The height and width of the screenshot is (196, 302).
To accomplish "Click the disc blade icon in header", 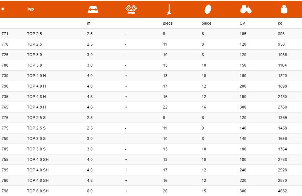I will (x=208, y=9).
